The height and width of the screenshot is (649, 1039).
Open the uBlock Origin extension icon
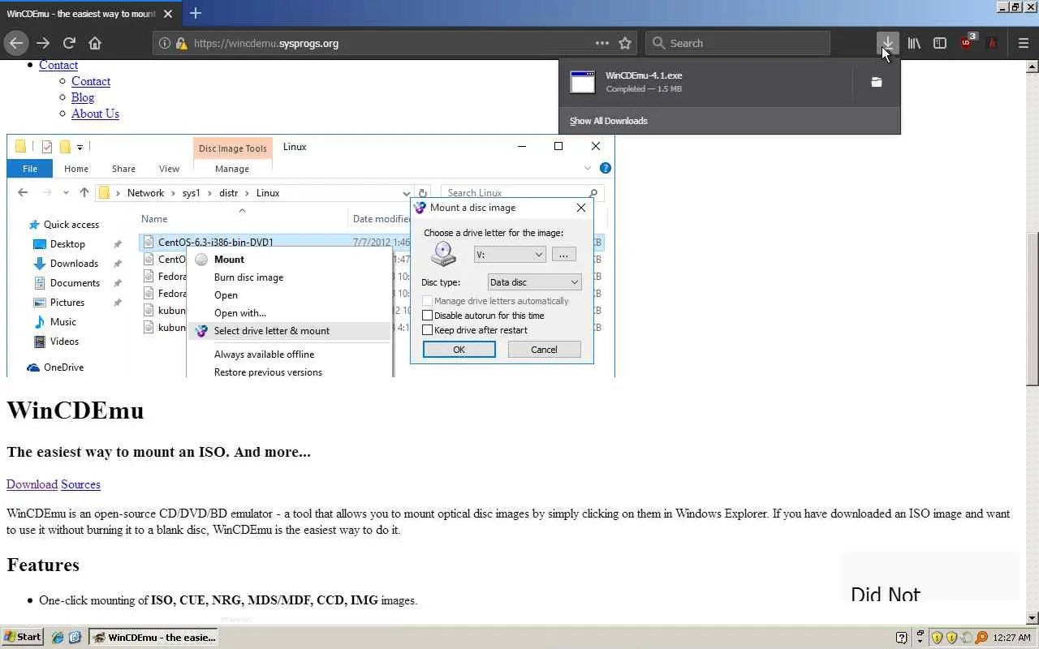967,42
